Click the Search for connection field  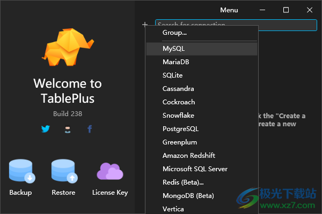[x=236, y=25]
